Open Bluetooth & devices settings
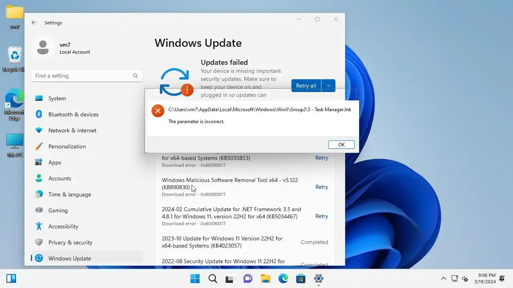 point(87,114)
